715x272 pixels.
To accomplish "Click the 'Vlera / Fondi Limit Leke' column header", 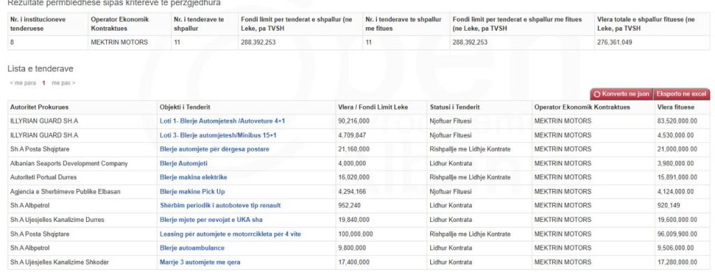I will pyautogui.click(x=373, y=107).
